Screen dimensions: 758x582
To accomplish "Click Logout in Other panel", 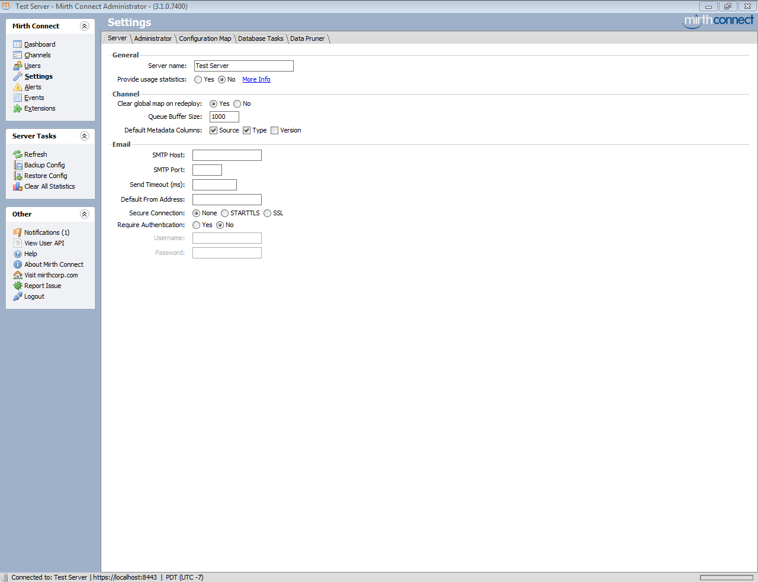I will (x=34, y=296).
